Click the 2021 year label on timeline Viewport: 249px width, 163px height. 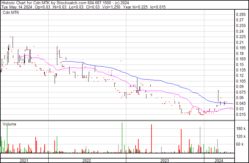[x=24, y=161]
